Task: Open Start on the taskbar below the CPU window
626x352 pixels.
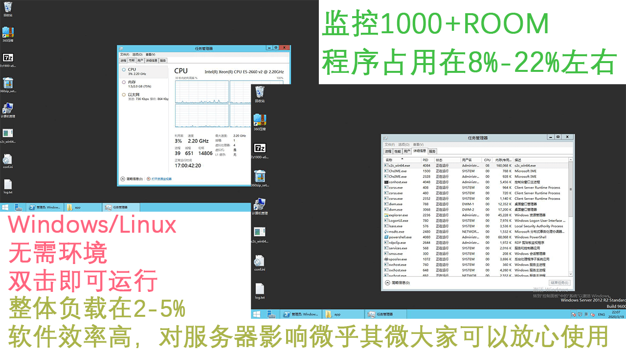Action: [x=5, y=207]
